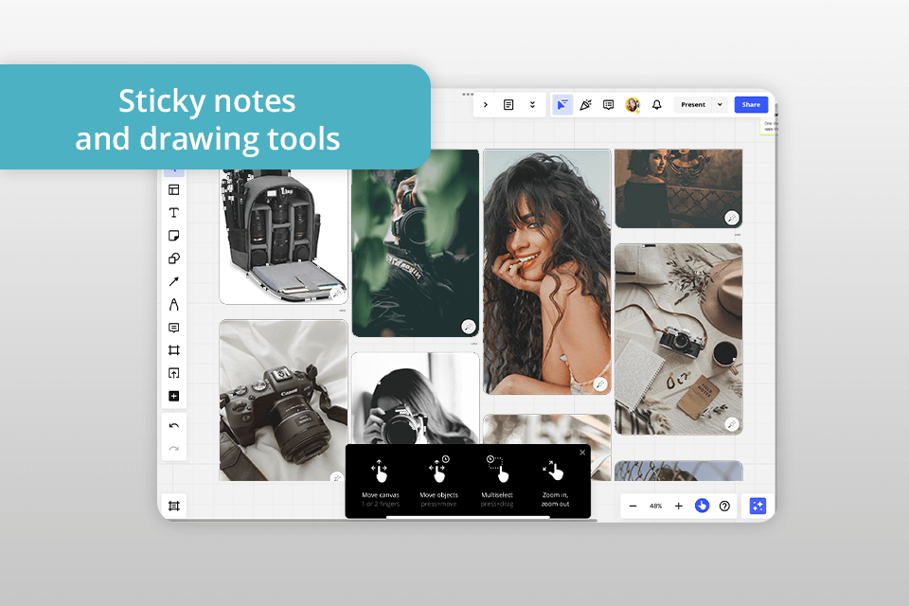Image resolution: width=909 pixels, height=606 pixels.
Task: Select the Shapes tool
Action: click(173, 258)
